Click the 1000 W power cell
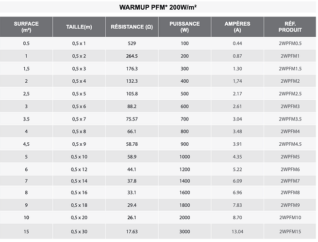Screen dimensions: 318x242 coord(184,157)
